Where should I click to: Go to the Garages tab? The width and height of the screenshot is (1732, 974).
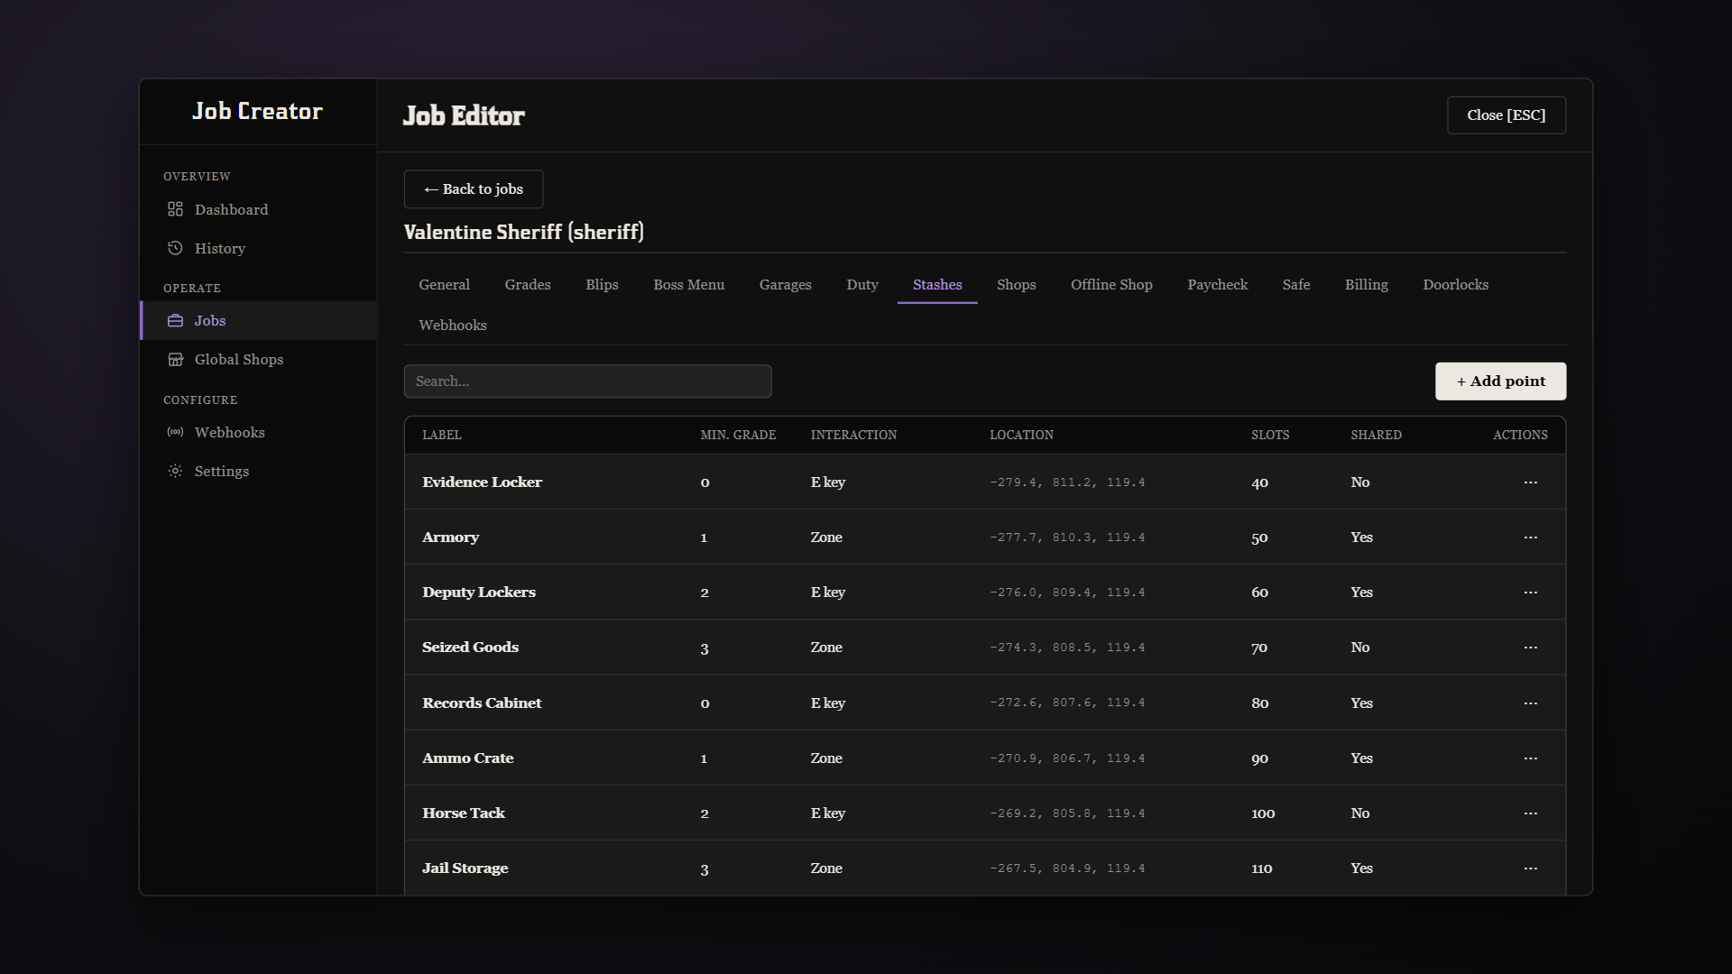tap(785, 285)
